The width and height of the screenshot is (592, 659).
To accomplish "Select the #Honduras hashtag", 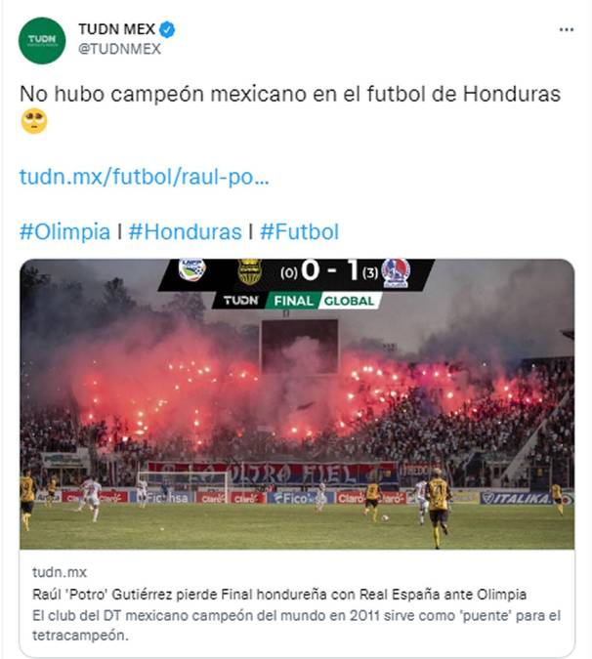I will coord(185,232).
